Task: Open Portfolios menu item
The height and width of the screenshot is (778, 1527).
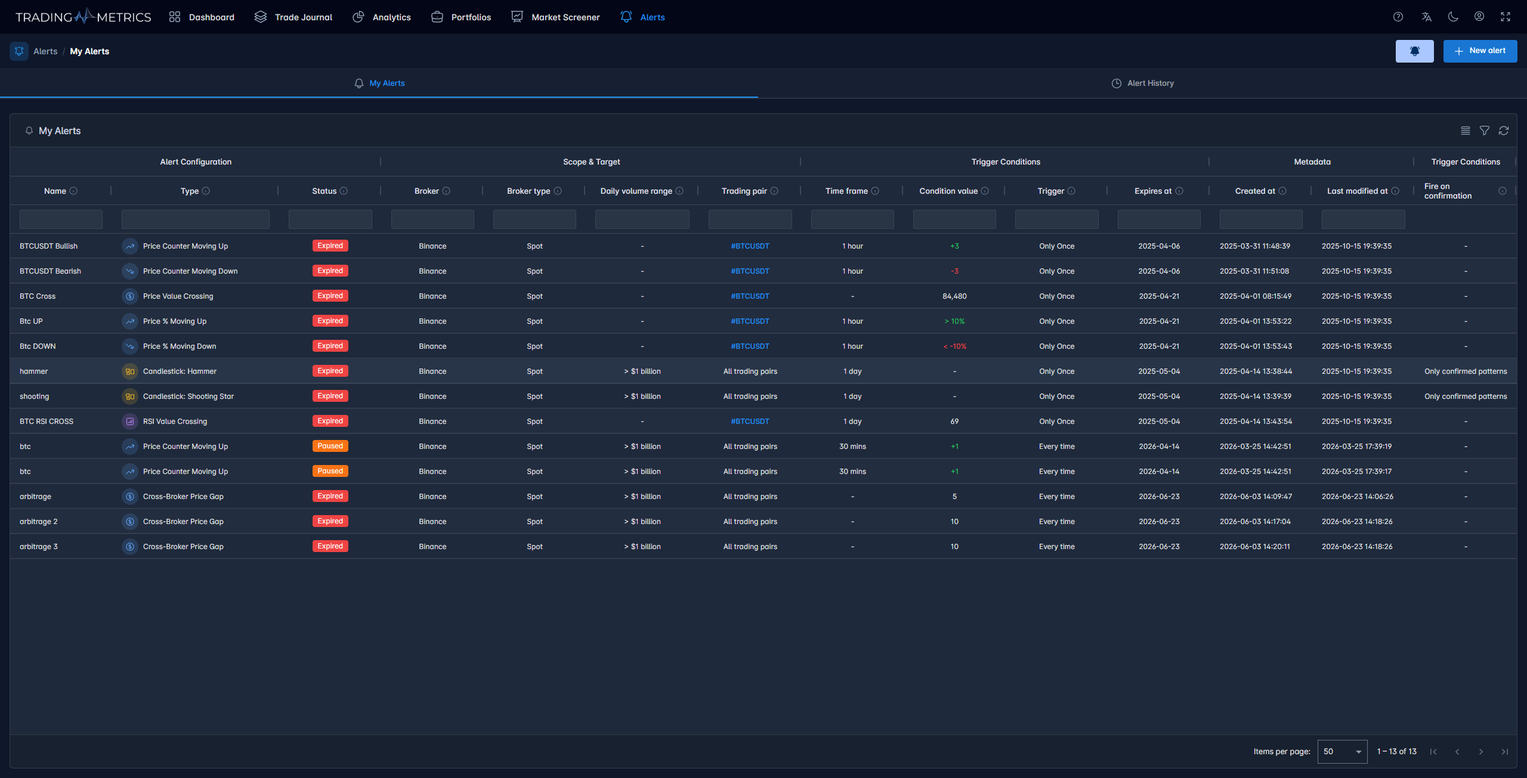Action: point(461,17)
